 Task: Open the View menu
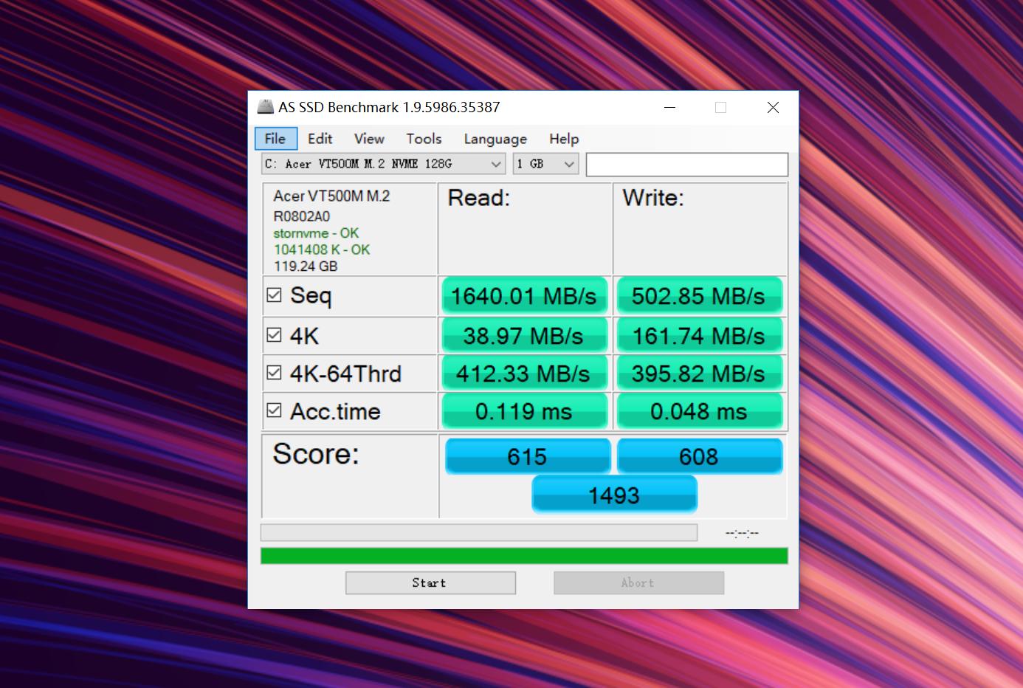pyautogui.click(x=369, y=139)
